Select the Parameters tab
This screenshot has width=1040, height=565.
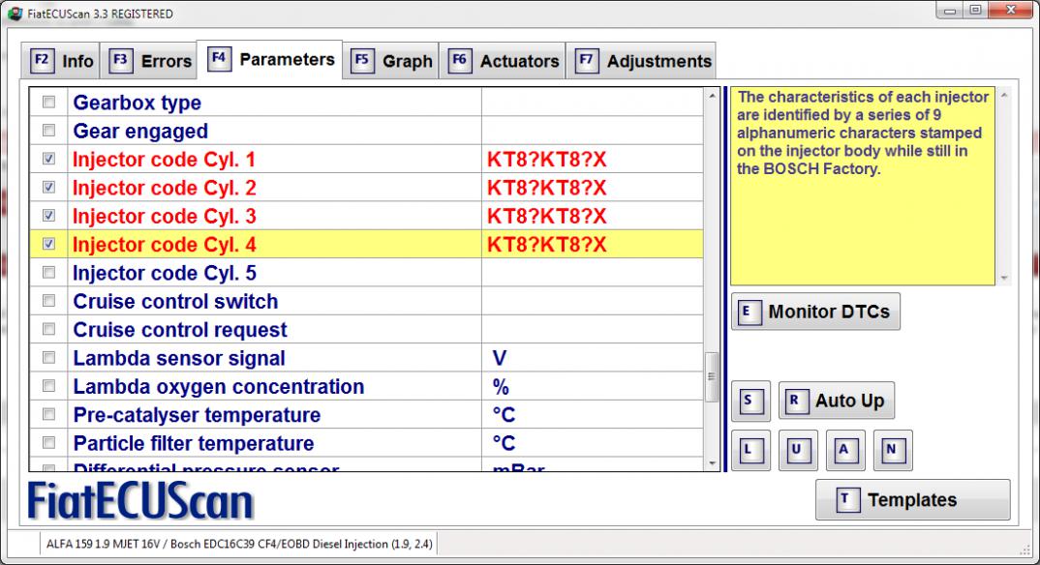(270, 60)
